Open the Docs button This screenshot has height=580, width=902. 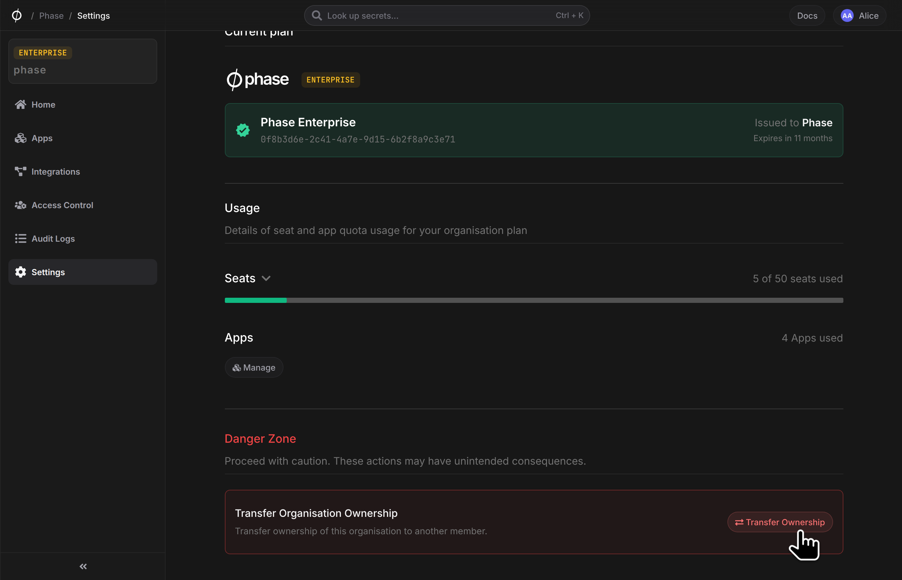tap(807, 15)
